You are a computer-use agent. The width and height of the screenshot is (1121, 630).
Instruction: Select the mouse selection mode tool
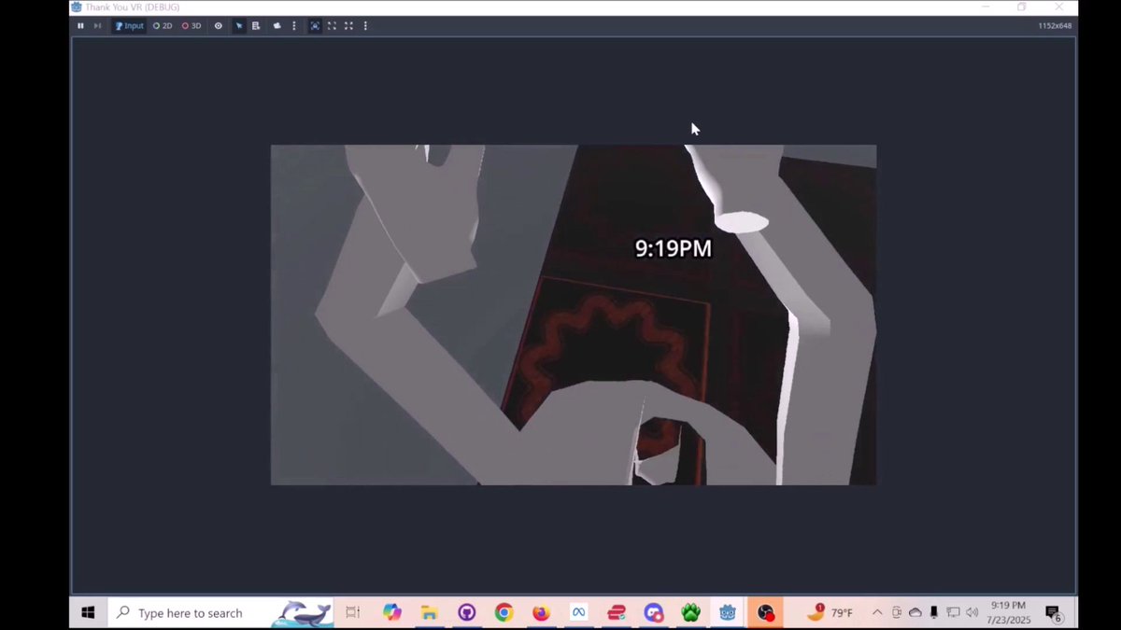point(239,25)
